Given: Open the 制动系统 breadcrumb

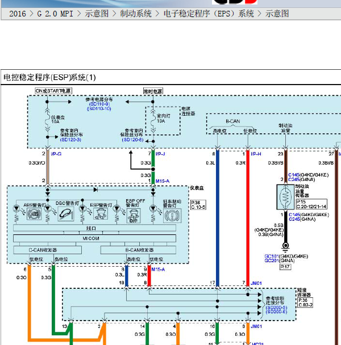Looking at the screenshot, I should pos(136,14).
